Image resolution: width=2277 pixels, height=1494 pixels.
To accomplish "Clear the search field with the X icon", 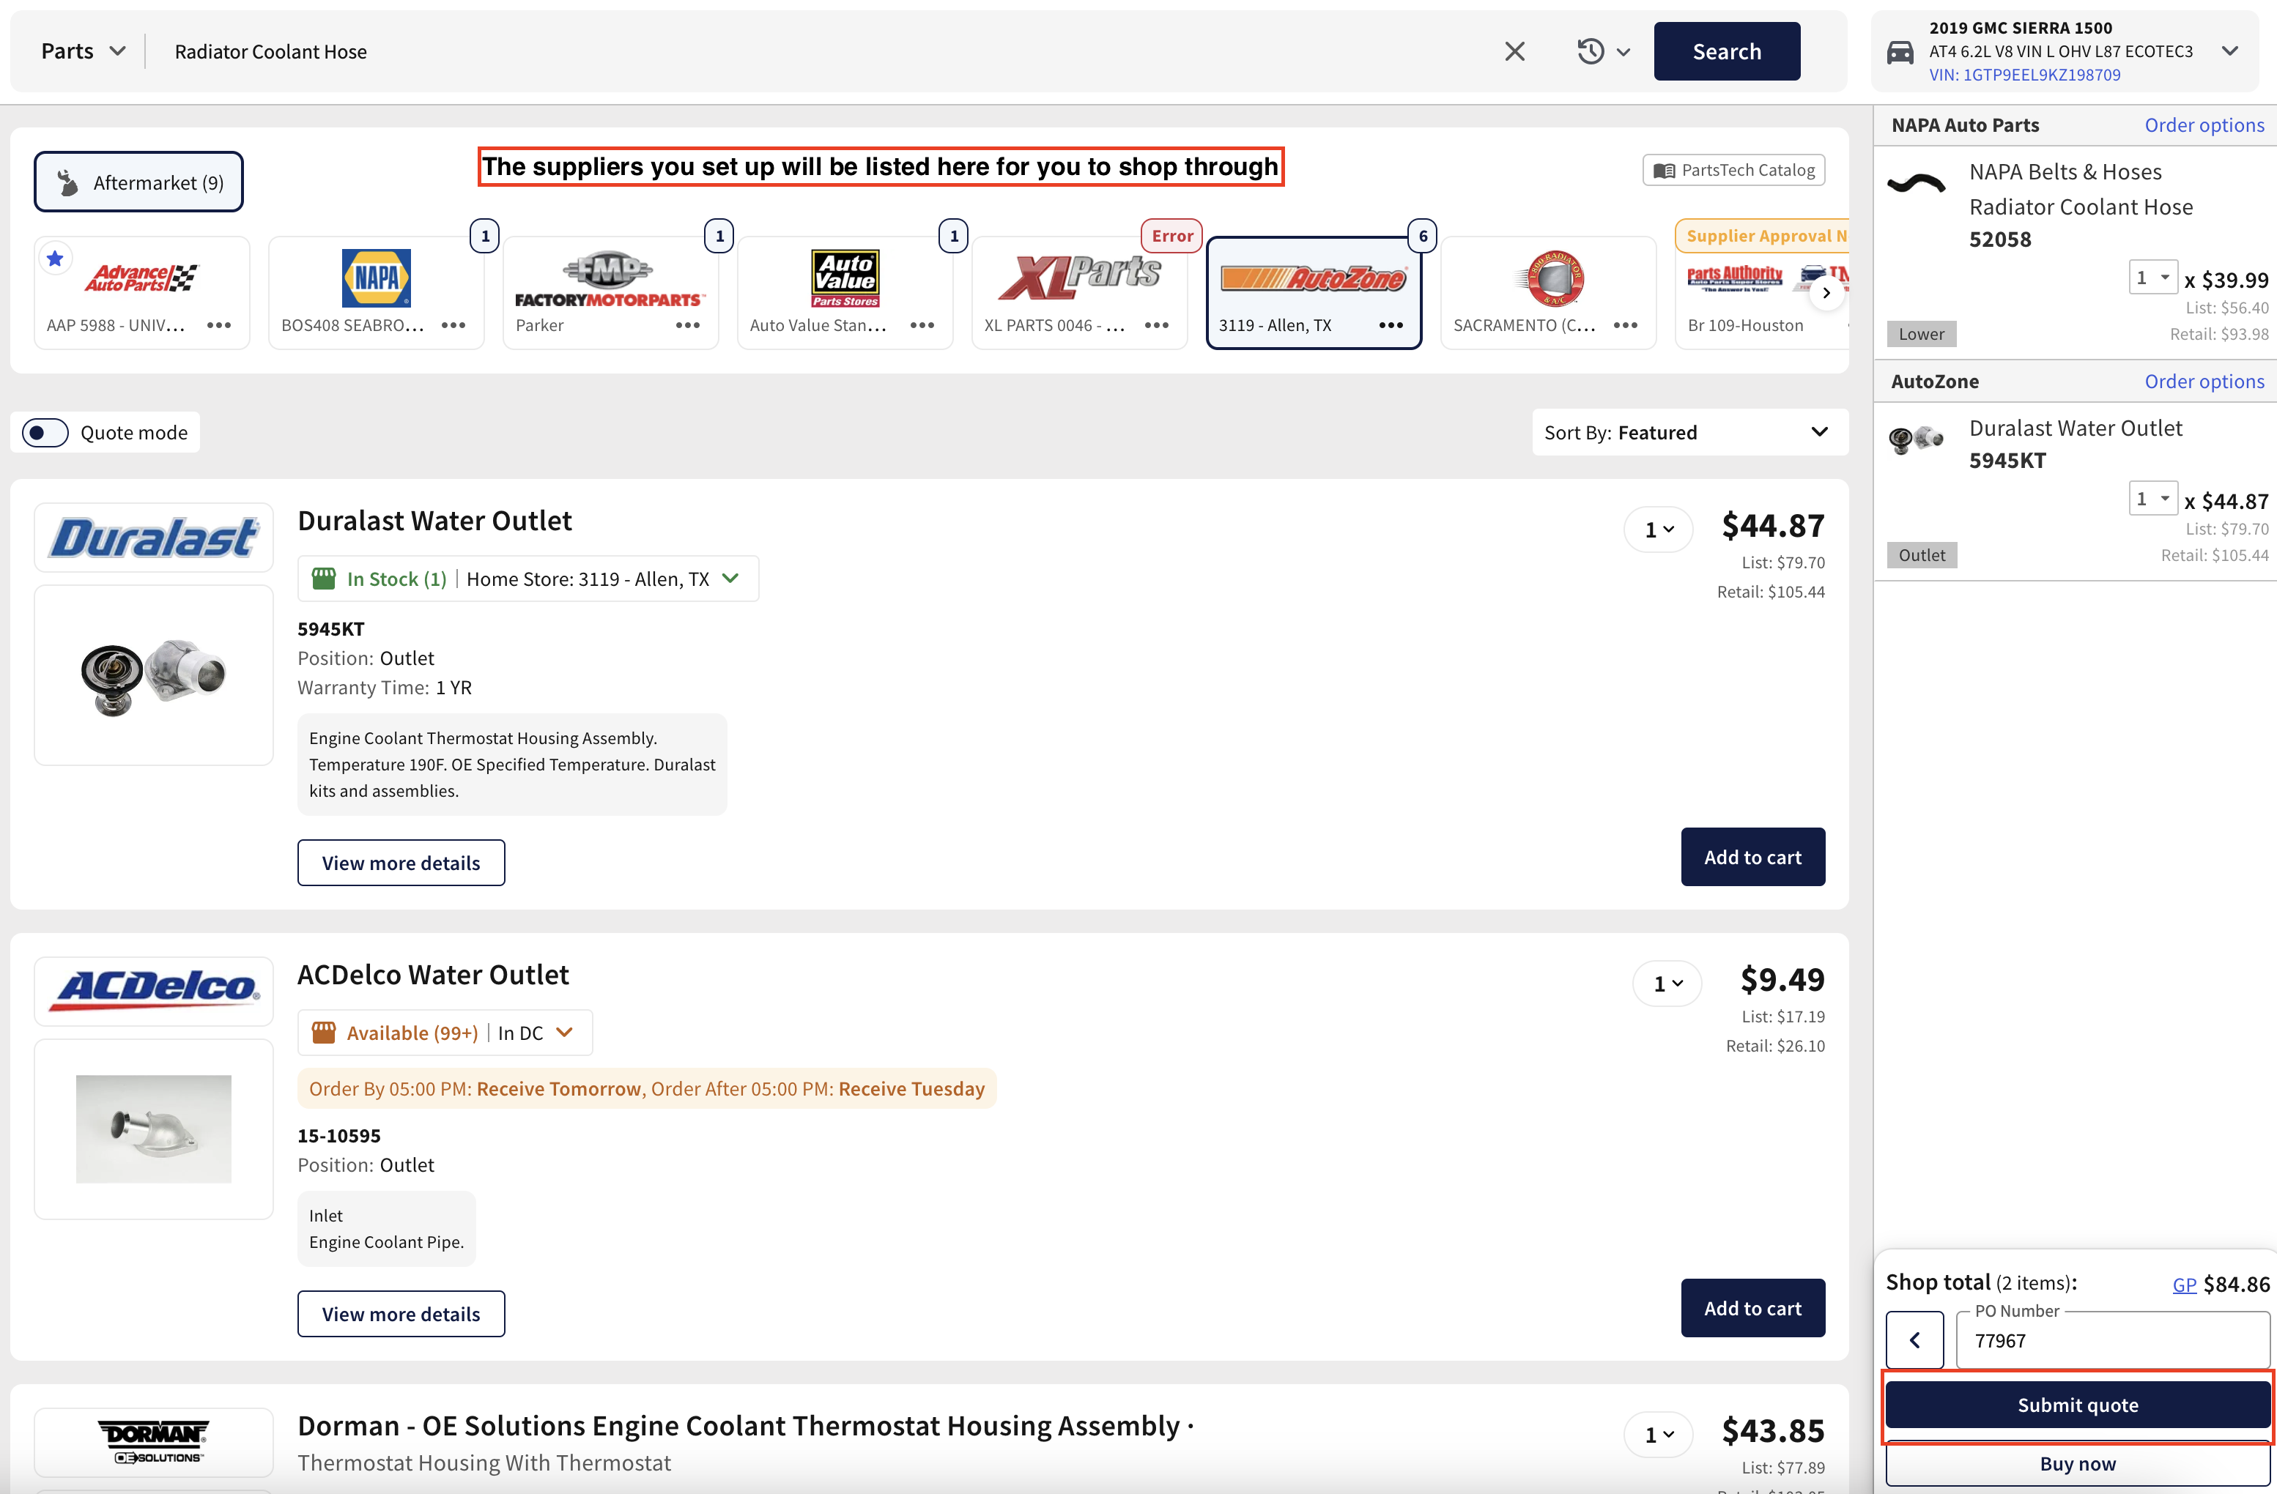I will 1514,52.
